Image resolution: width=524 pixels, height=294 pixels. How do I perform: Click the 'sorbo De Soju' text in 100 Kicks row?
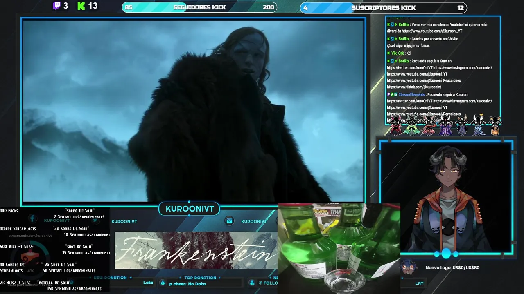[80, 211]
